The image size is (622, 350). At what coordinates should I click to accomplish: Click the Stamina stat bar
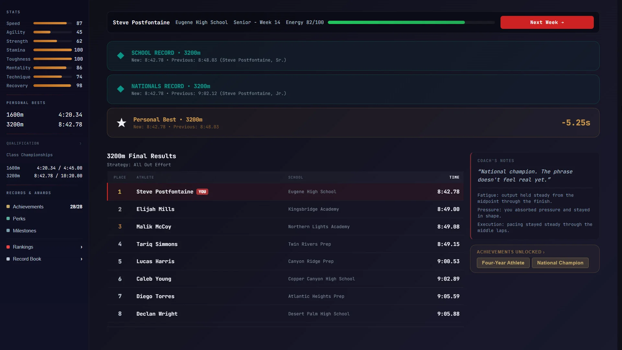point(52,50)
